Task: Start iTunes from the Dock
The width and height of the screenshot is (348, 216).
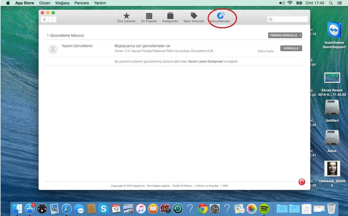Action: click(x=141, y=209)
